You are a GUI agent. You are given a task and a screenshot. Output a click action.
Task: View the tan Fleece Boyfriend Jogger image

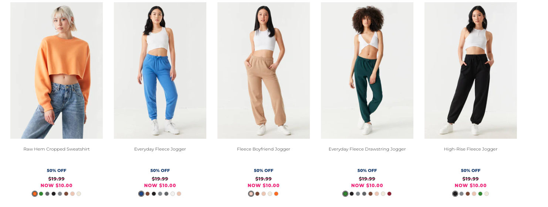pyautogui.click(x=264, y=70)
